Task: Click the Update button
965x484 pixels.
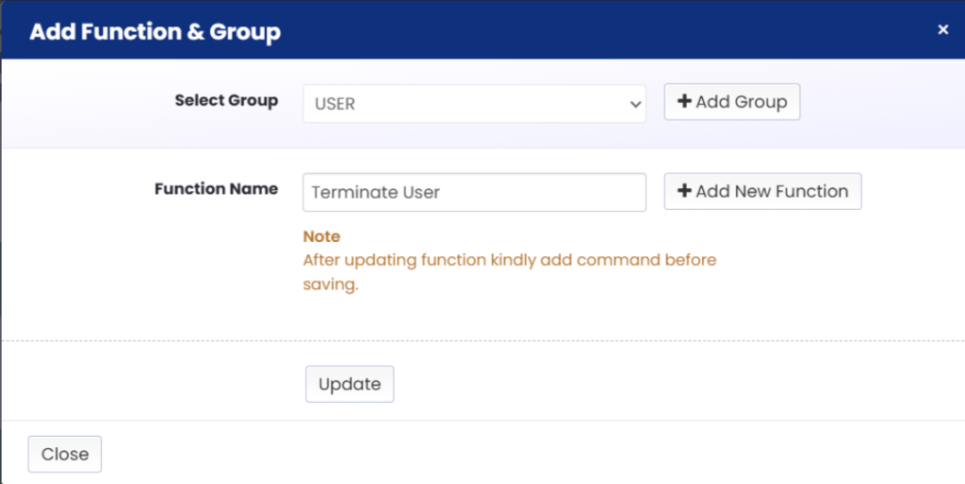Action: point(350,384)
